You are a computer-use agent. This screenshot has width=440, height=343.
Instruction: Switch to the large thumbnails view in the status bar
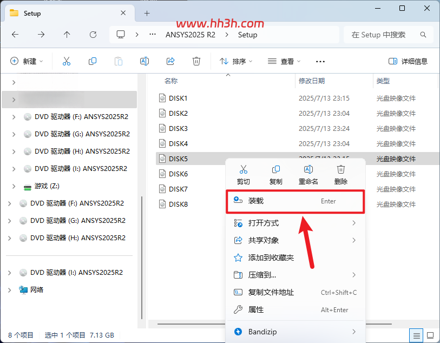pos(430,335)
